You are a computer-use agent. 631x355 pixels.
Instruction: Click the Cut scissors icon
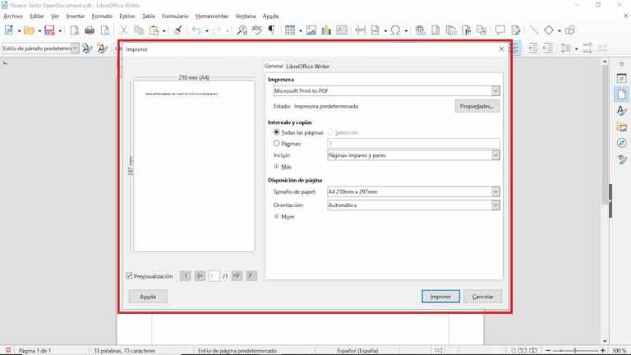(x=123, y=30)
